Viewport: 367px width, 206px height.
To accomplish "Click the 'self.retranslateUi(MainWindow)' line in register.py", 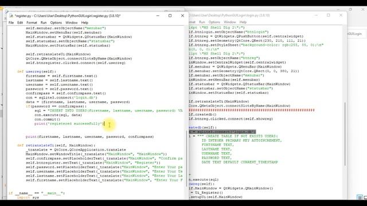I will (58, 54).
